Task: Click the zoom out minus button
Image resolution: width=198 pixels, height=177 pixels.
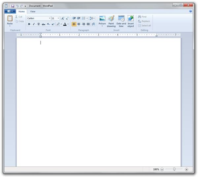Action: coord(162,169)
